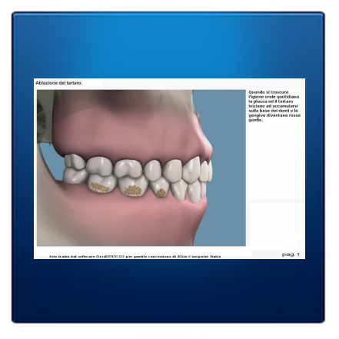
Task: Click tartar deposit on the rearmost lower molar
Action: [100, 187]
